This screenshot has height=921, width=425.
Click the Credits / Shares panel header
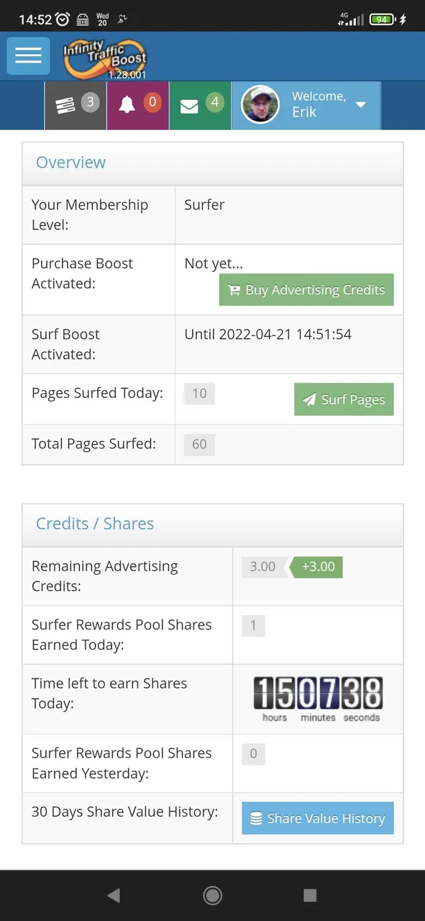point(213,525)
